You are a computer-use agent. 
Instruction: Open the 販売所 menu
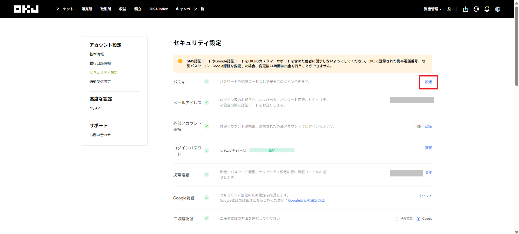pos(87,9)
